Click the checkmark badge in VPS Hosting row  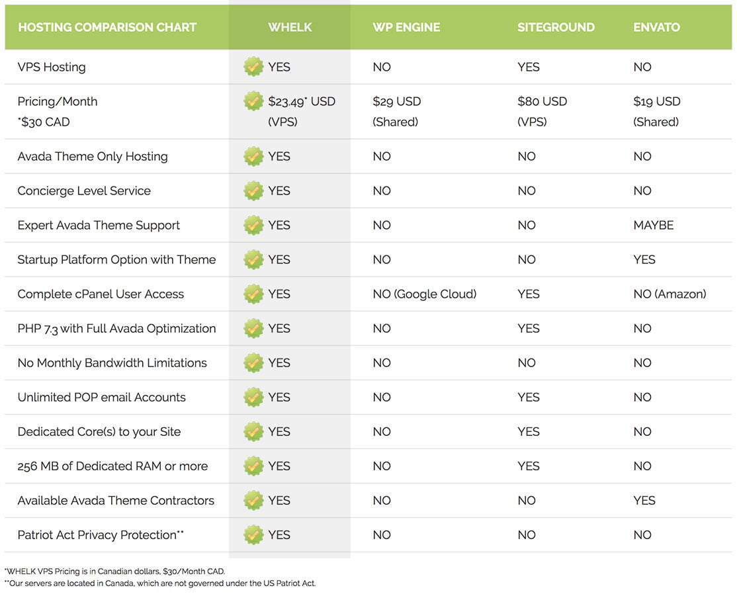click(253, 67)
